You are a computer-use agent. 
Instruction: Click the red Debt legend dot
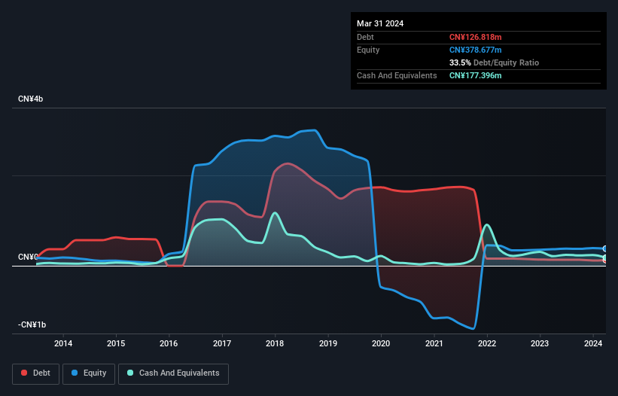(24, 373)
